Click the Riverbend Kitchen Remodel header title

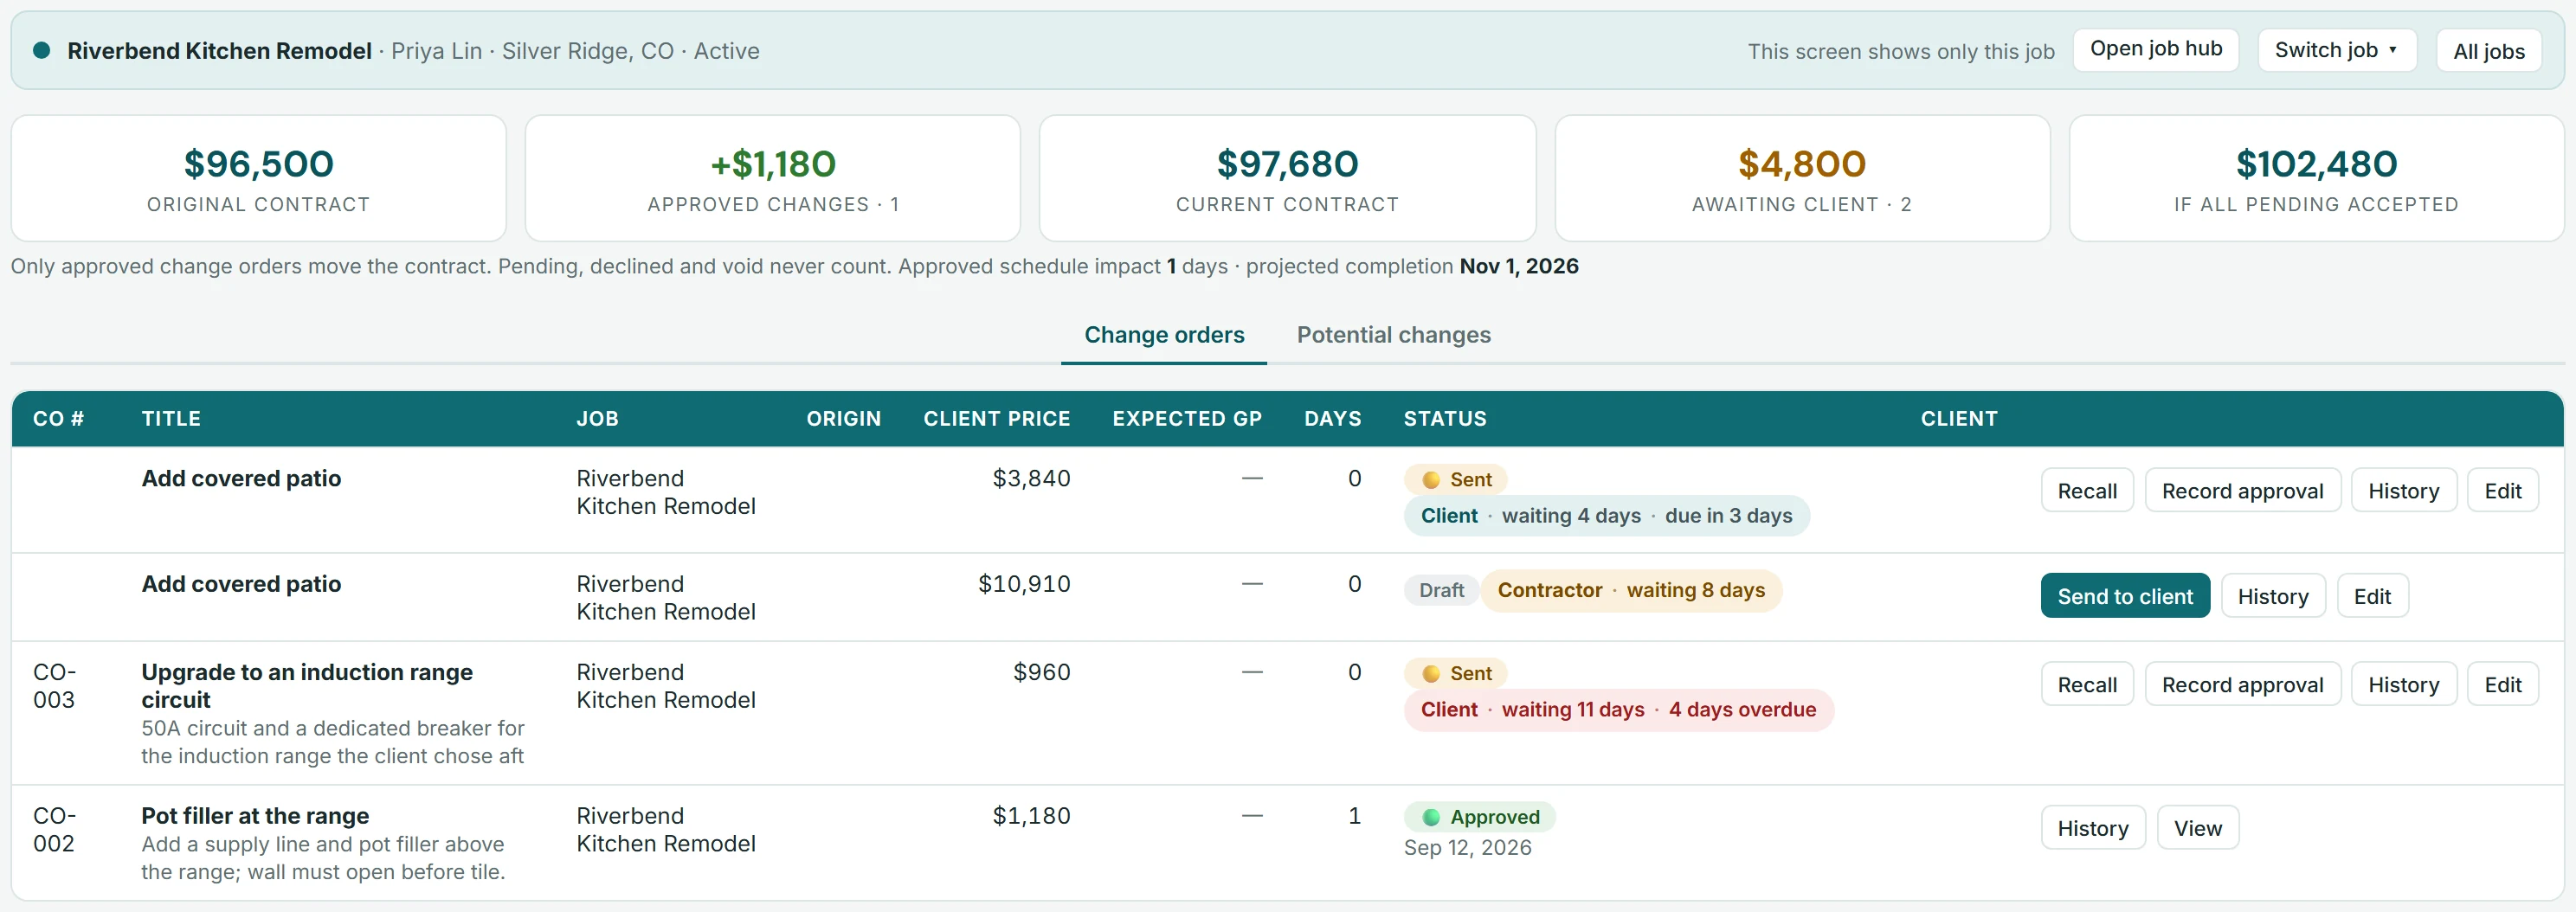(x=219, y=51)
